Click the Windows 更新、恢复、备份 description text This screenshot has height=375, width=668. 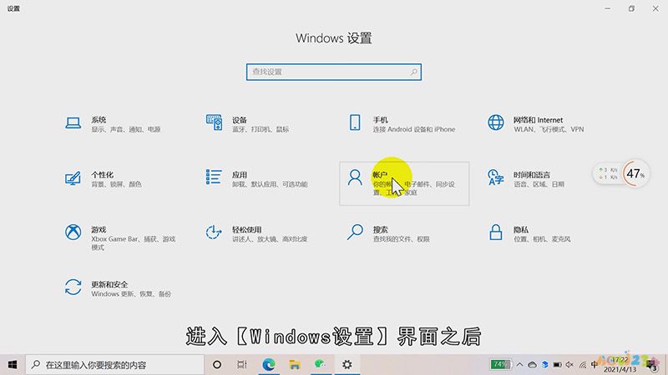131,294
